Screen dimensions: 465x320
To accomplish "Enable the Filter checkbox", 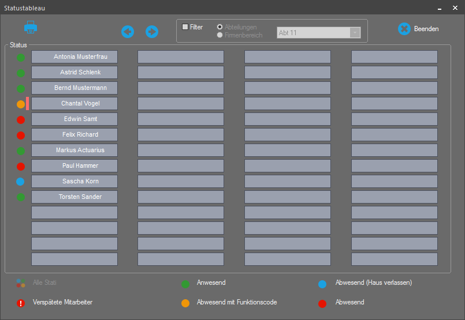I will (185, 27).
